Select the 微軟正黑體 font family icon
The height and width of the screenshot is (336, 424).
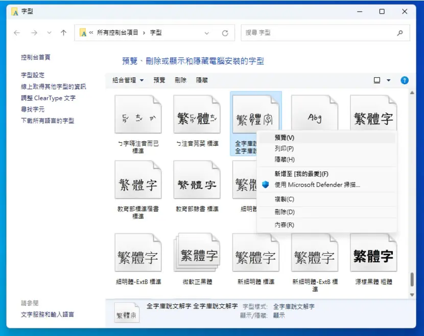pyautogui.click(x=197, y=253)
